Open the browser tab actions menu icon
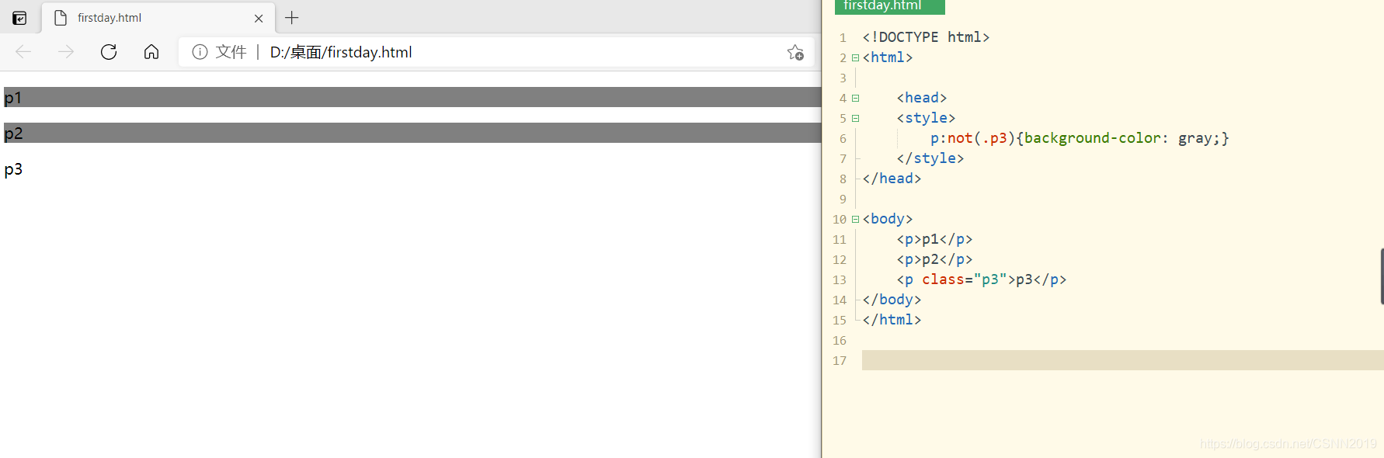The width and height of the screenshot is (1384, 458). pos(19,18)
